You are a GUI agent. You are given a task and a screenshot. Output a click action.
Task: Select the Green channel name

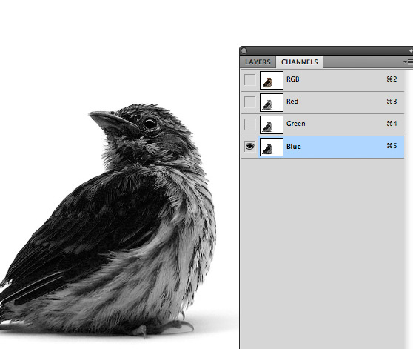coord(296,123)
